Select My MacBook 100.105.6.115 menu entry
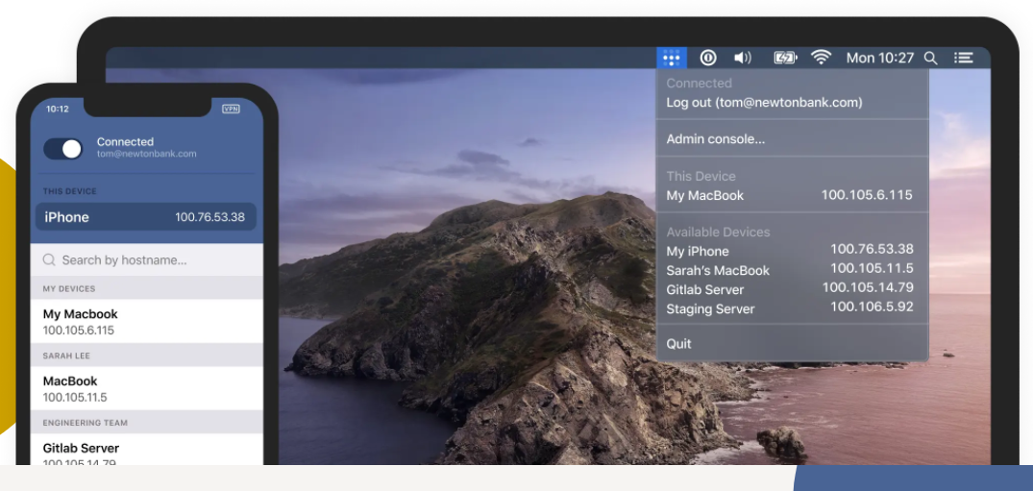 793,195
